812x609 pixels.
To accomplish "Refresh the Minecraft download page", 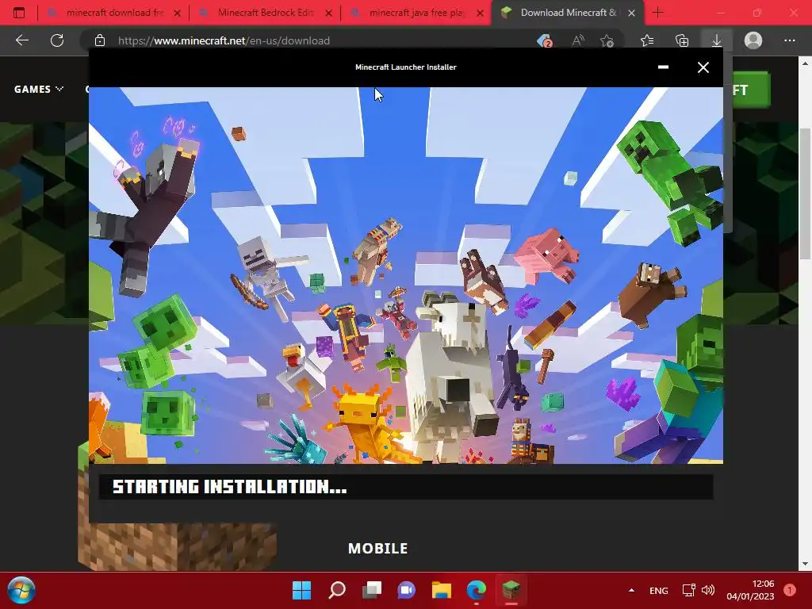I will (57, 40).
